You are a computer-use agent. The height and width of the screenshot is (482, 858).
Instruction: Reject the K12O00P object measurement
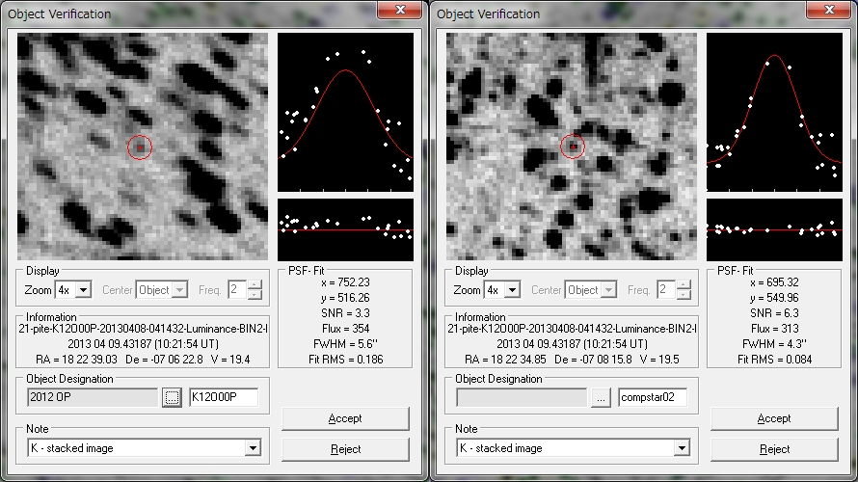coord(345,449)
